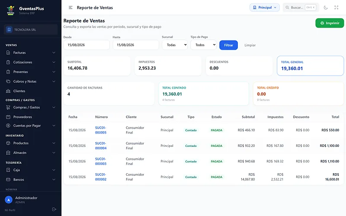
Task: Switch to dark mode moon icon
Action: pyautogui.click(x=326, y=7)
